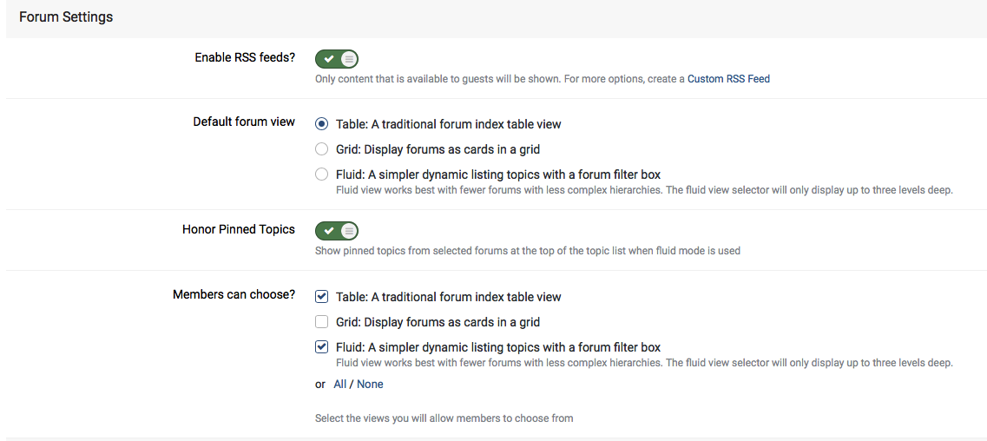Uncheck Fluid checkbox under Members can choose
The image size is (987, 441).
[322, 346]
